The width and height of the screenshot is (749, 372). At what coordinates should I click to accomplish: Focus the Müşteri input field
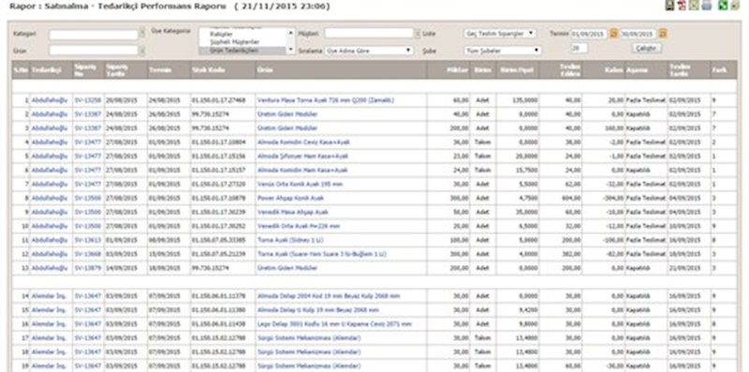369,33
